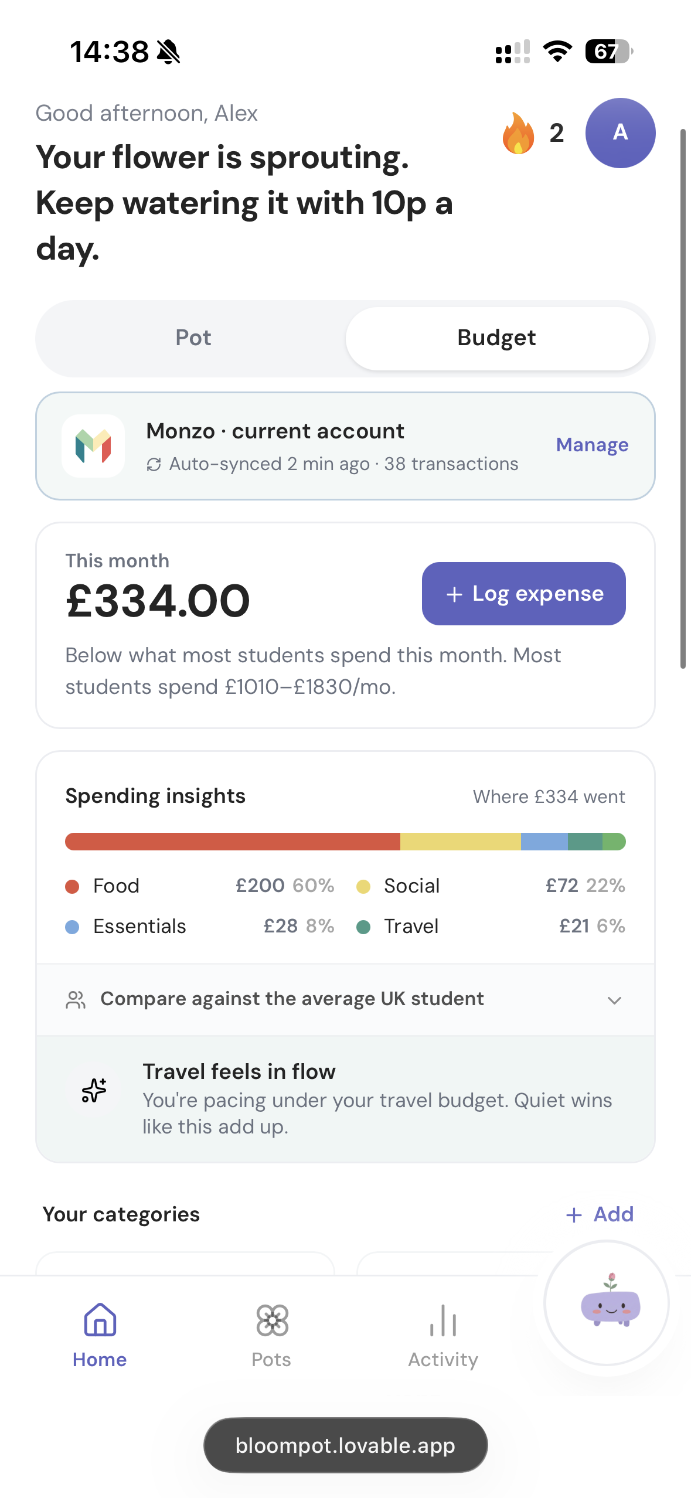Open the profile avatar labeled A
The image size is (691, 1498).
[x=620, y=133]
